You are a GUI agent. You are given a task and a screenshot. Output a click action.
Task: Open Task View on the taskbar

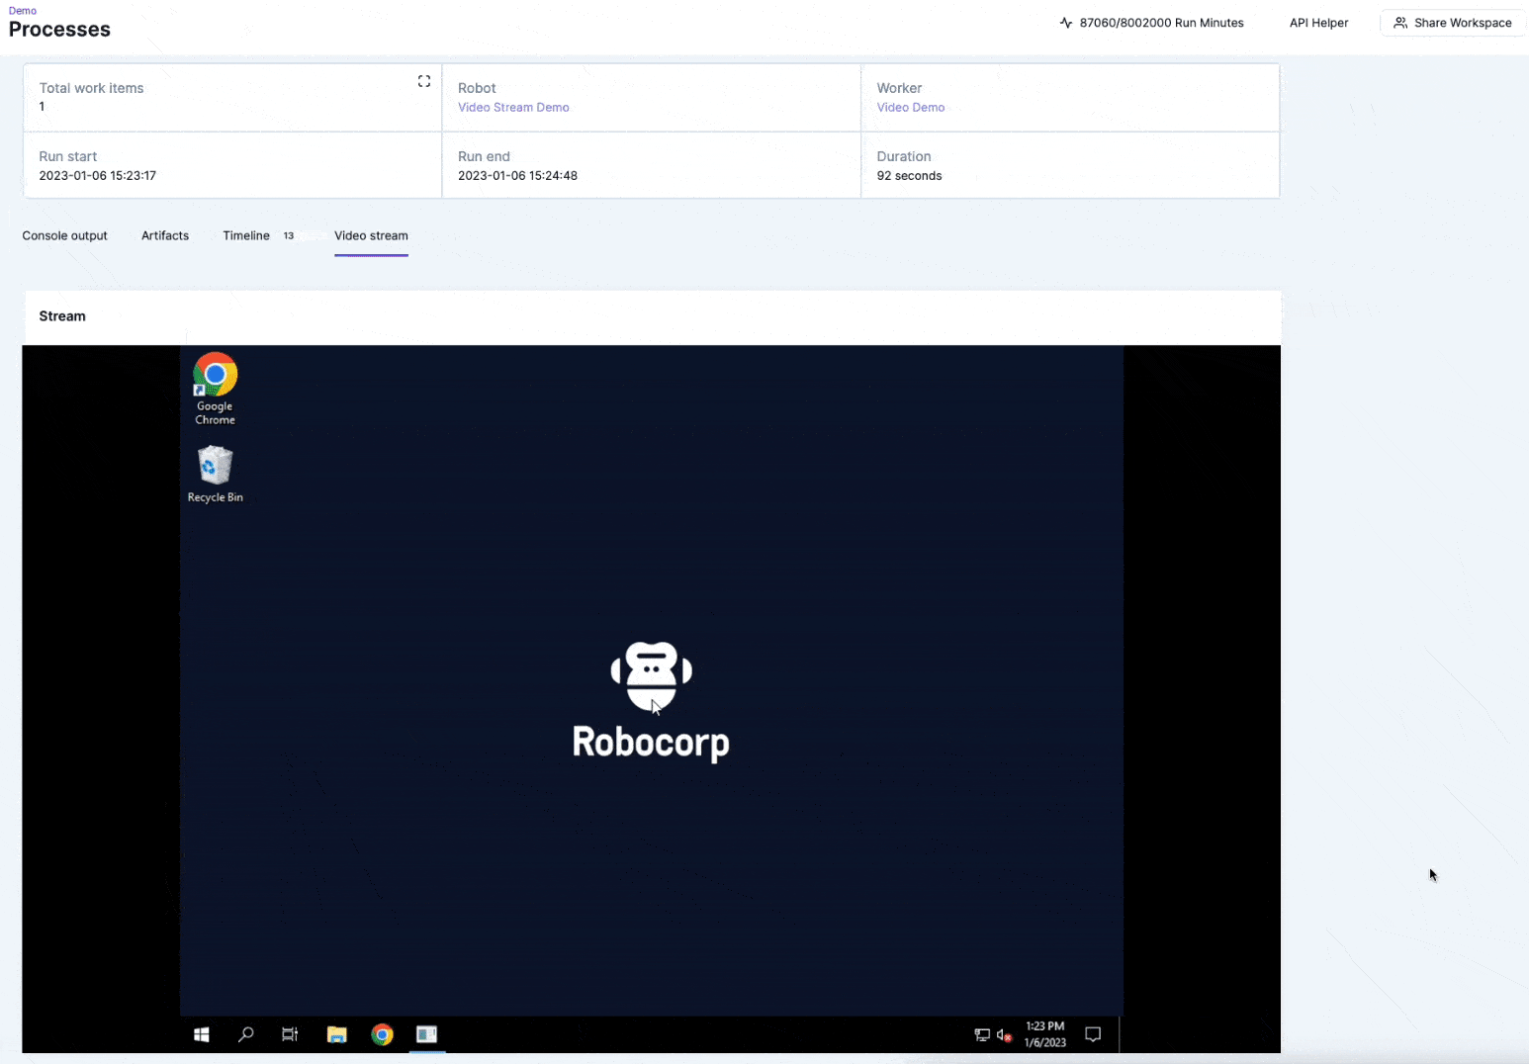[290, 1034]
